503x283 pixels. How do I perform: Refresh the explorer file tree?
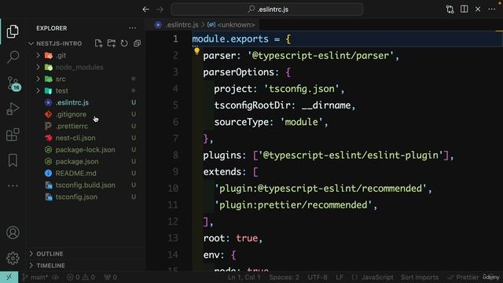124,43
